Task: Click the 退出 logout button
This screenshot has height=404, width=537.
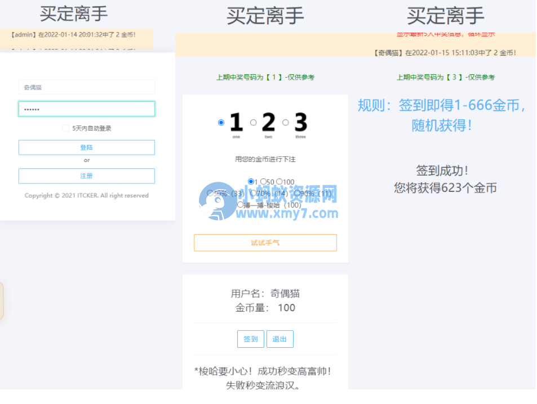Action: [x=280, y=339]
